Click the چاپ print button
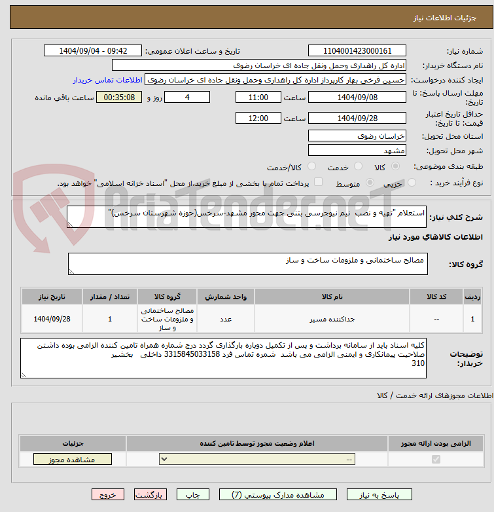This screenshot has width=494, height=512. click(x=192, y=495)
